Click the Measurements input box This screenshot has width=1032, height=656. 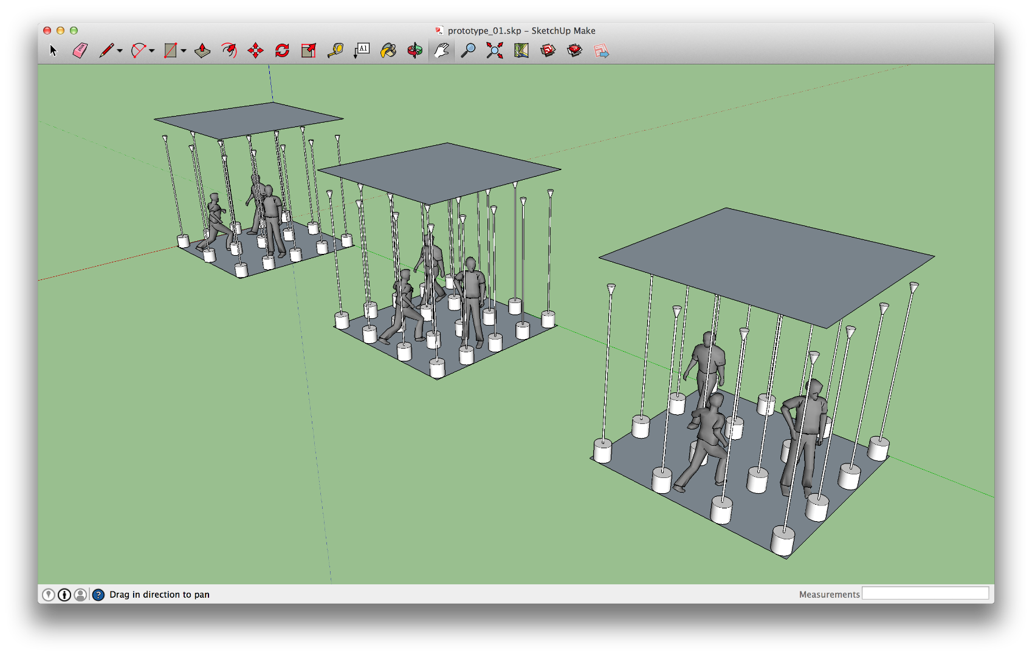(925, 593)
